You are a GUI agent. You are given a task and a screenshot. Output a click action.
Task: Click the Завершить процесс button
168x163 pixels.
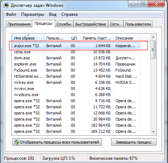134,142
